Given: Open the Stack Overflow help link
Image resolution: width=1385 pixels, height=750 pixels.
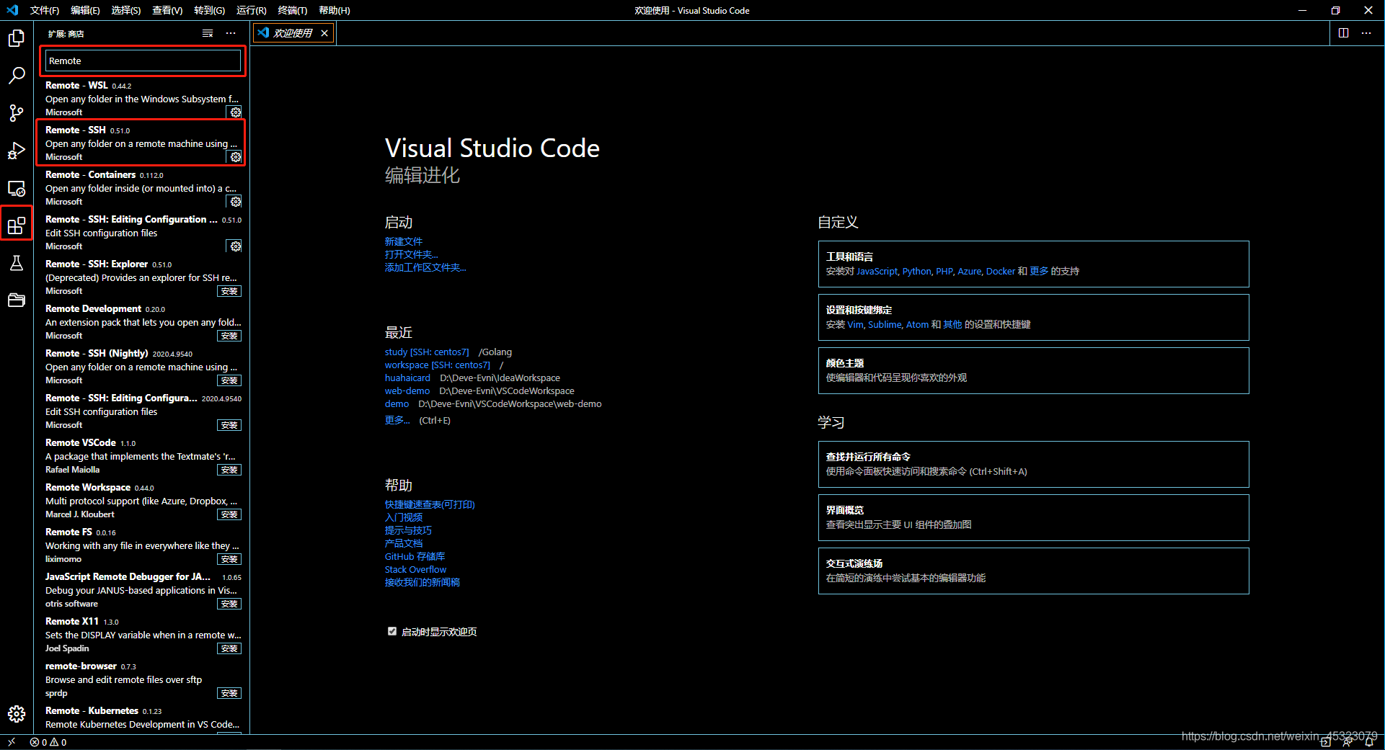Looking at the screenshot, I should point(415,569).
